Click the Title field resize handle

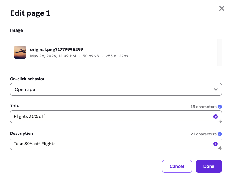(219, 120)
